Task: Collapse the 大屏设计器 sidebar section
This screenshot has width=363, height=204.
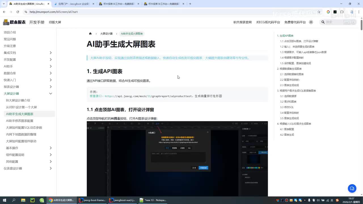Action: point(51,93)
